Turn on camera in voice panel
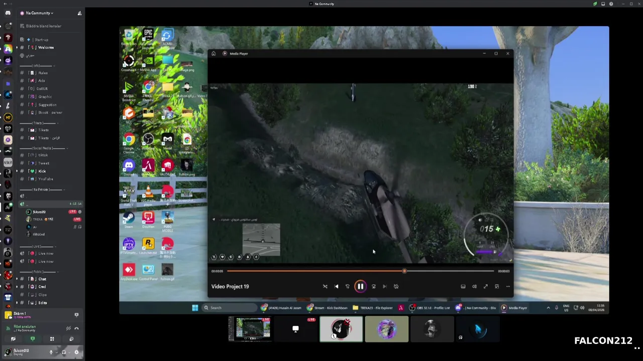 [x=14, y=339]
